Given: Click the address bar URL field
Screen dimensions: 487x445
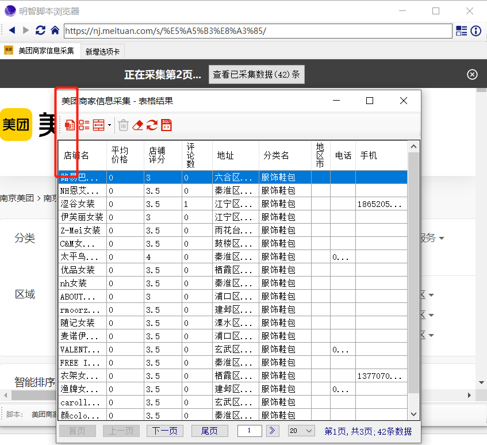Looking at the screenshot, I should point(258,31).
